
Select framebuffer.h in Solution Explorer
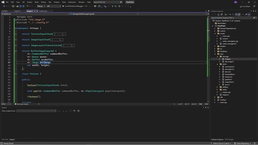pos(230,74)
